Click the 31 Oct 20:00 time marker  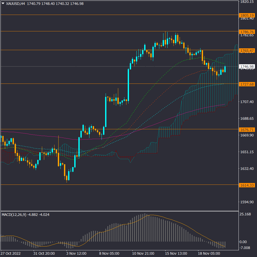44,253
